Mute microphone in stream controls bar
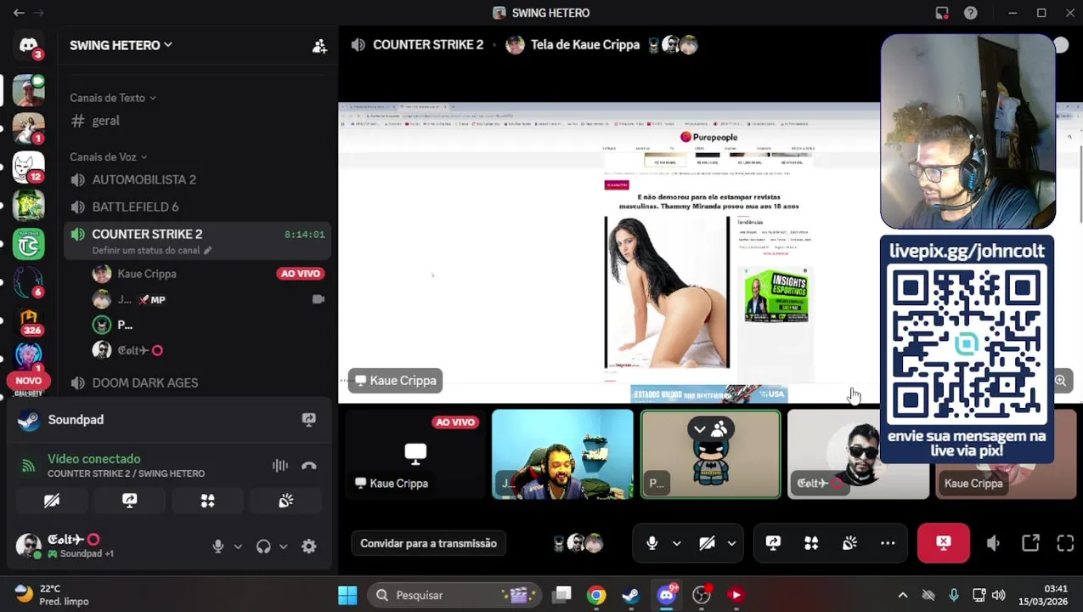 tap(651, 543)
